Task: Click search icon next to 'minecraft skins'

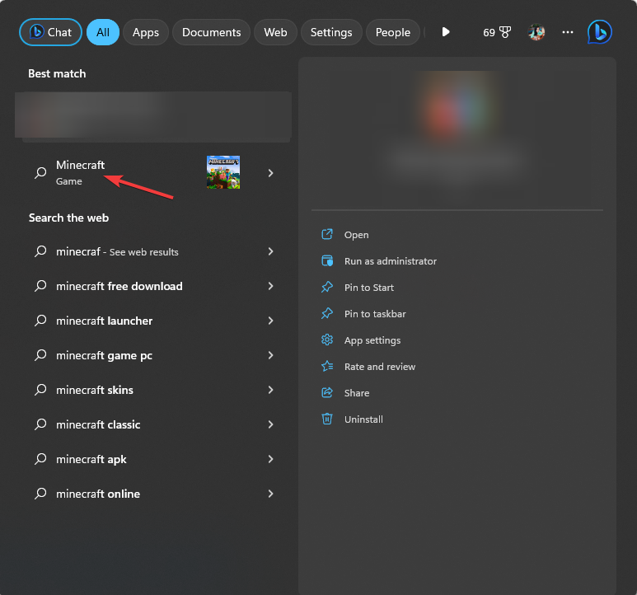Action: pyautogui.click(x=40, y=390)
